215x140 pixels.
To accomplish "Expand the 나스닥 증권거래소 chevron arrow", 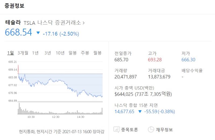I will point(83,23).
